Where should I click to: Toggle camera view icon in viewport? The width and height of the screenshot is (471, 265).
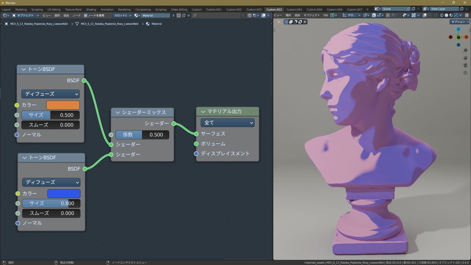tap(465, 65)
